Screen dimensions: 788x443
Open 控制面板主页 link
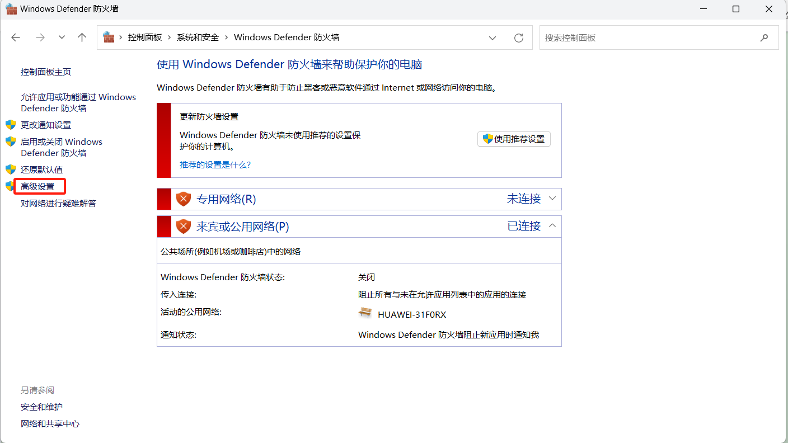(46, 72)
